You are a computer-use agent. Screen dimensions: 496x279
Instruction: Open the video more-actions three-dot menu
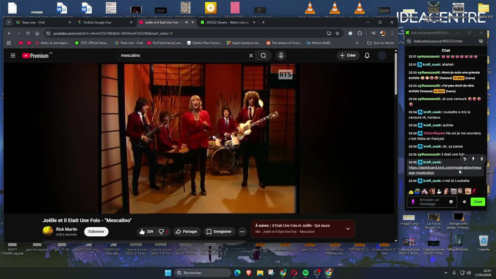(242, 232)
